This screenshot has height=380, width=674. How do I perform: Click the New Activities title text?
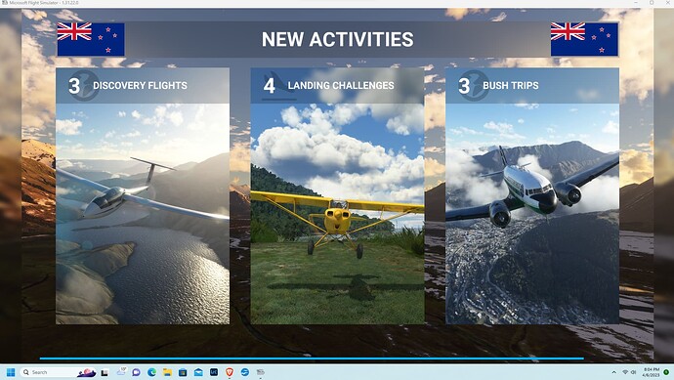pos(337,39)
